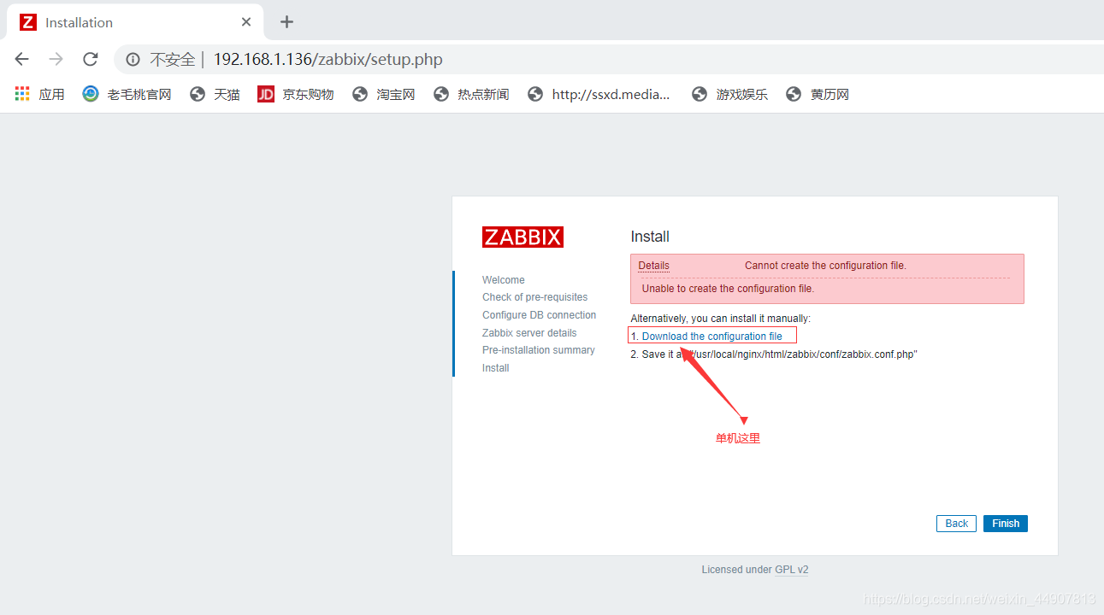Screen dimensions: 1104x615
Task: Open the http://ssxd.media bookmark
Action: tap(599, 94)
